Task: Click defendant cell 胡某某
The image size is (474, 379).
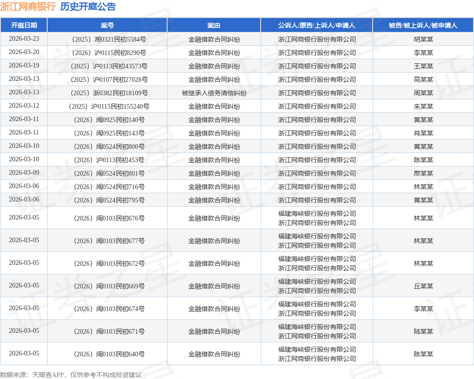Action: pos(423,39)
